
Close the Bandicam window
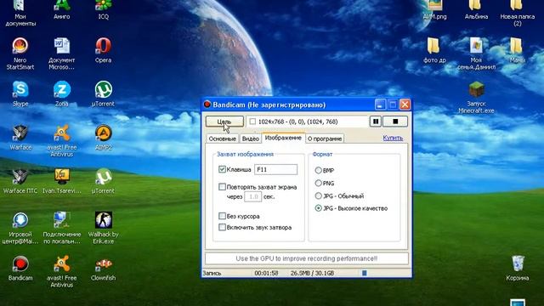coord(405,105)
